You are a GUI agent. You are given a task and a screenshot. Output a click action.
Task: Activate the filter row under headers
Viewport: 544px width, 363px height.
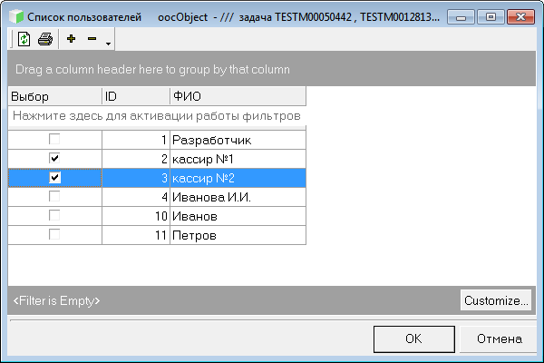157,116
